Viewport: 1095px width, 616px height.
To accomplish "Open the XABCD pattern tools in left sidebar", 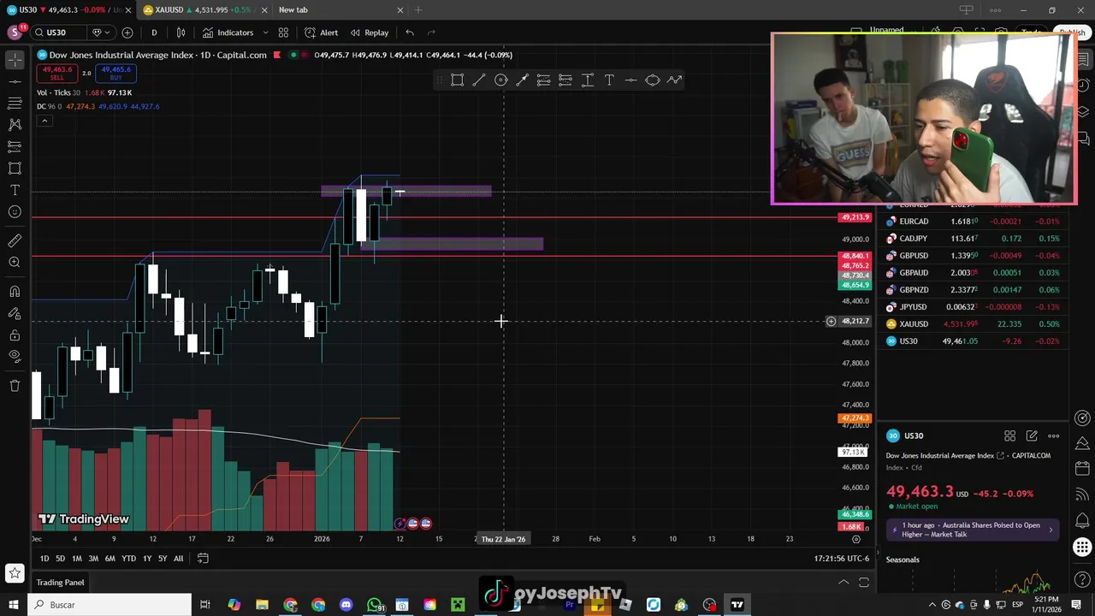I will click(15, 125).
